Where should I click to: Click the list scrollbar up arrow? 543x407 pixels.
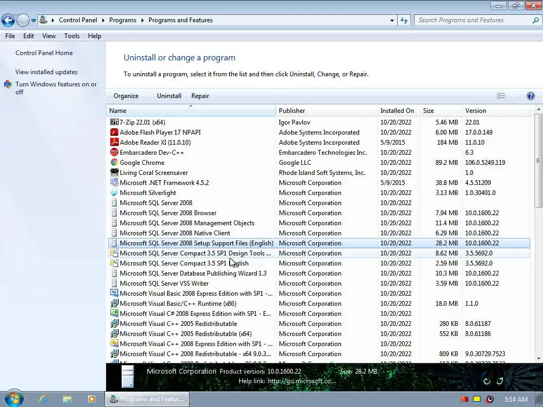(x=539, y=109)
